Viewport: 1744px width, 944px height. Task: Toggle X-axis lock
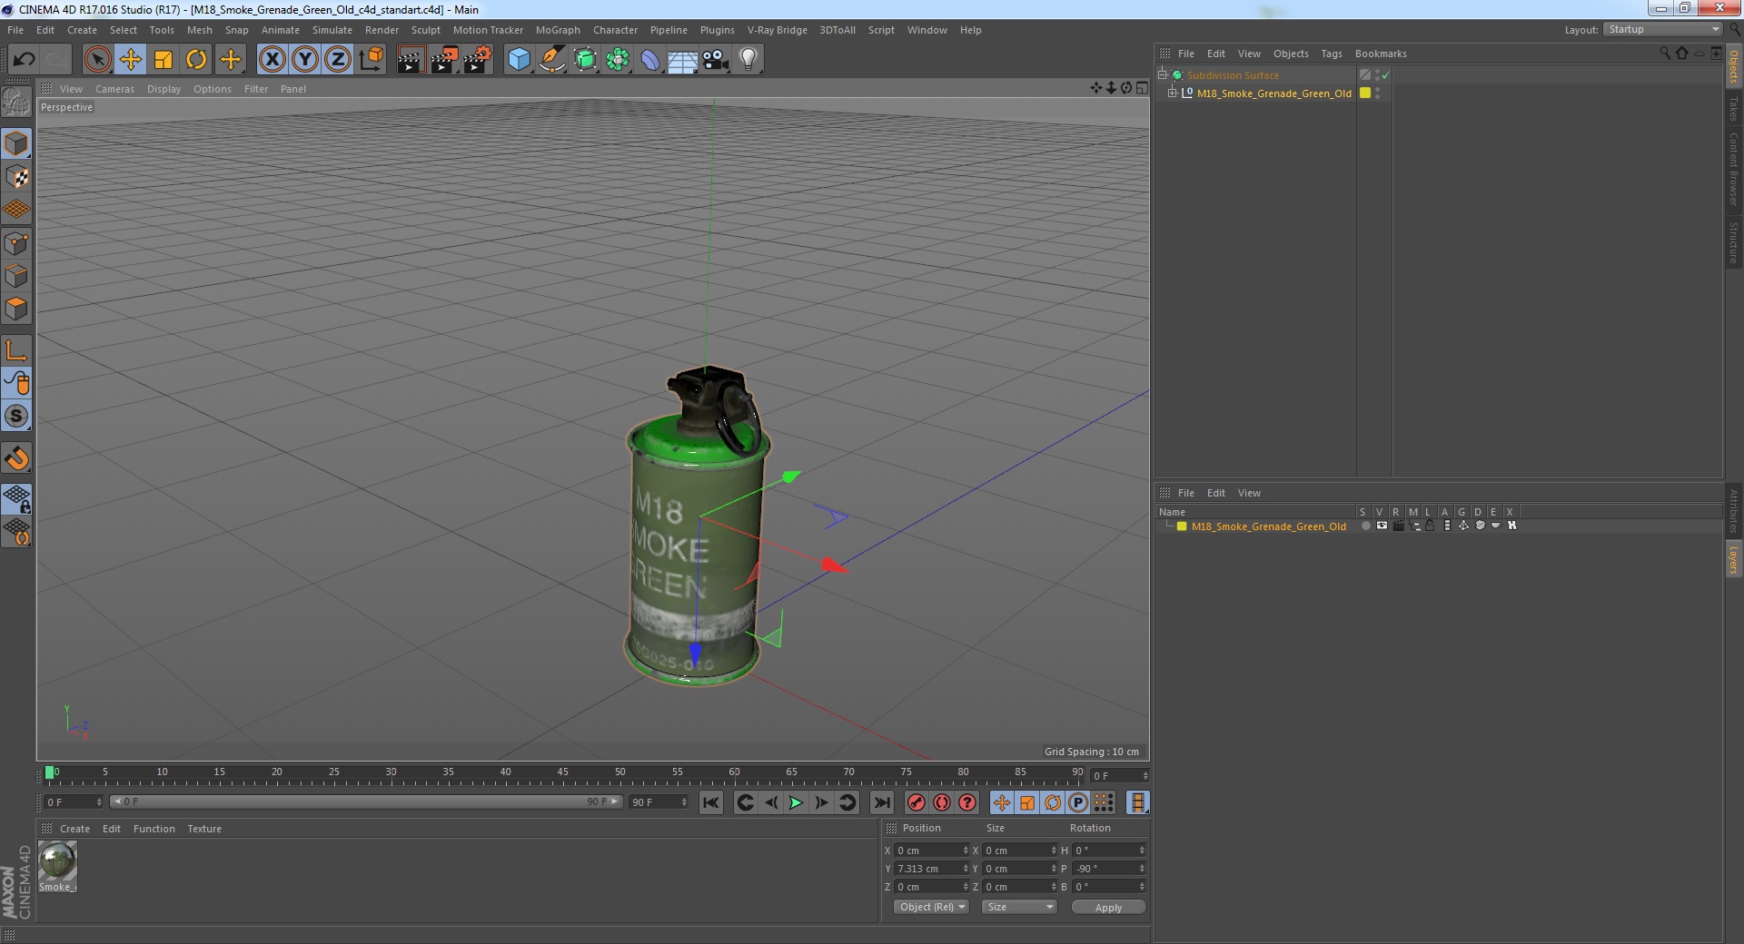pos(272,60)
